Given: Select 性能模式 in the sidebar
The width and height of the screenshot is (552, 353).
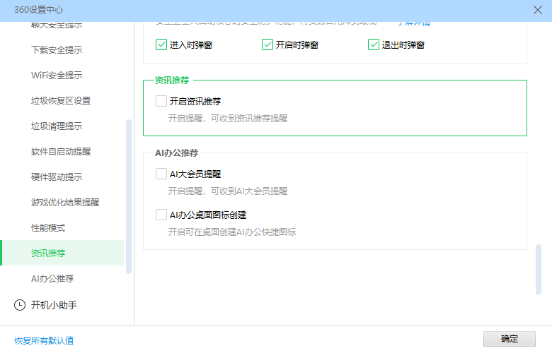Looking at the screenshot, I should tap(48, 227).
